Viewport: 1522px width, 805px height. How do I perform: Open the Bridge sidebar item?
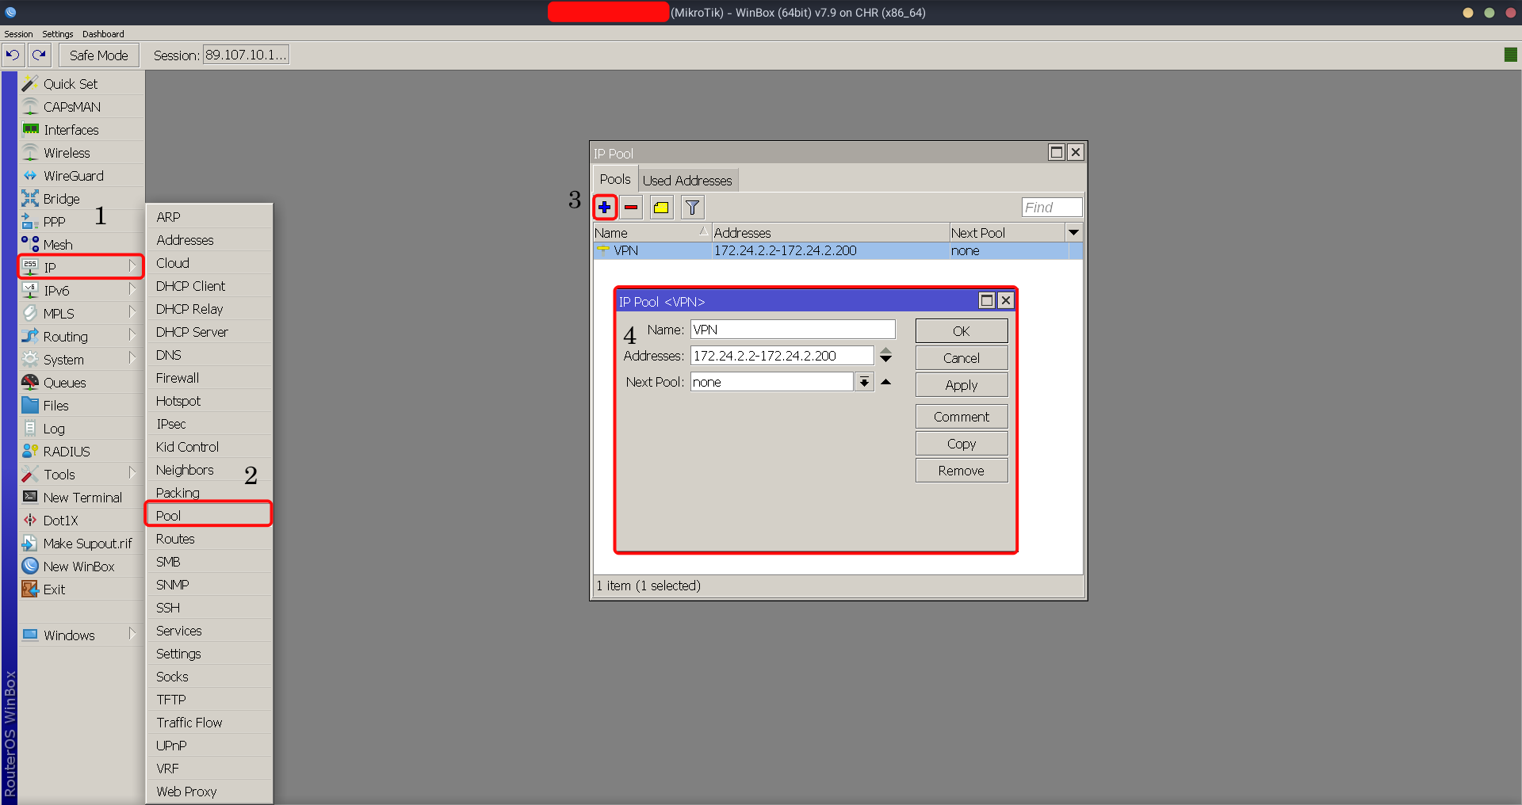pyautogui.click(x=81, y=199)
